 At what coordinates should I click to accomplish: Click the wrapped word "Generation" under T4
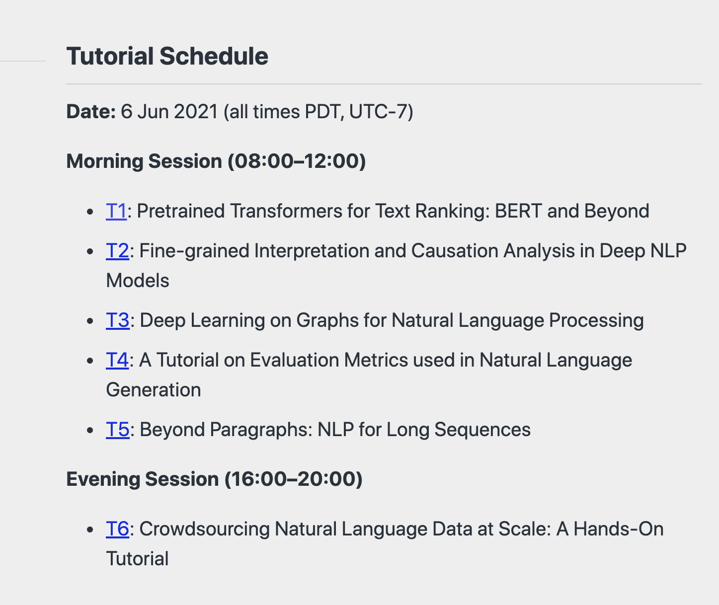154,390
